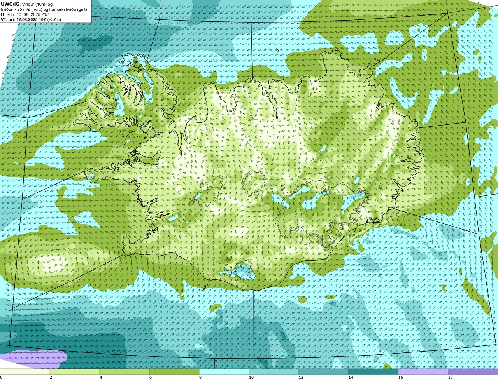Select the 4–6 m/s green scale swatch
498x380 pixels.
click(124, 371)
